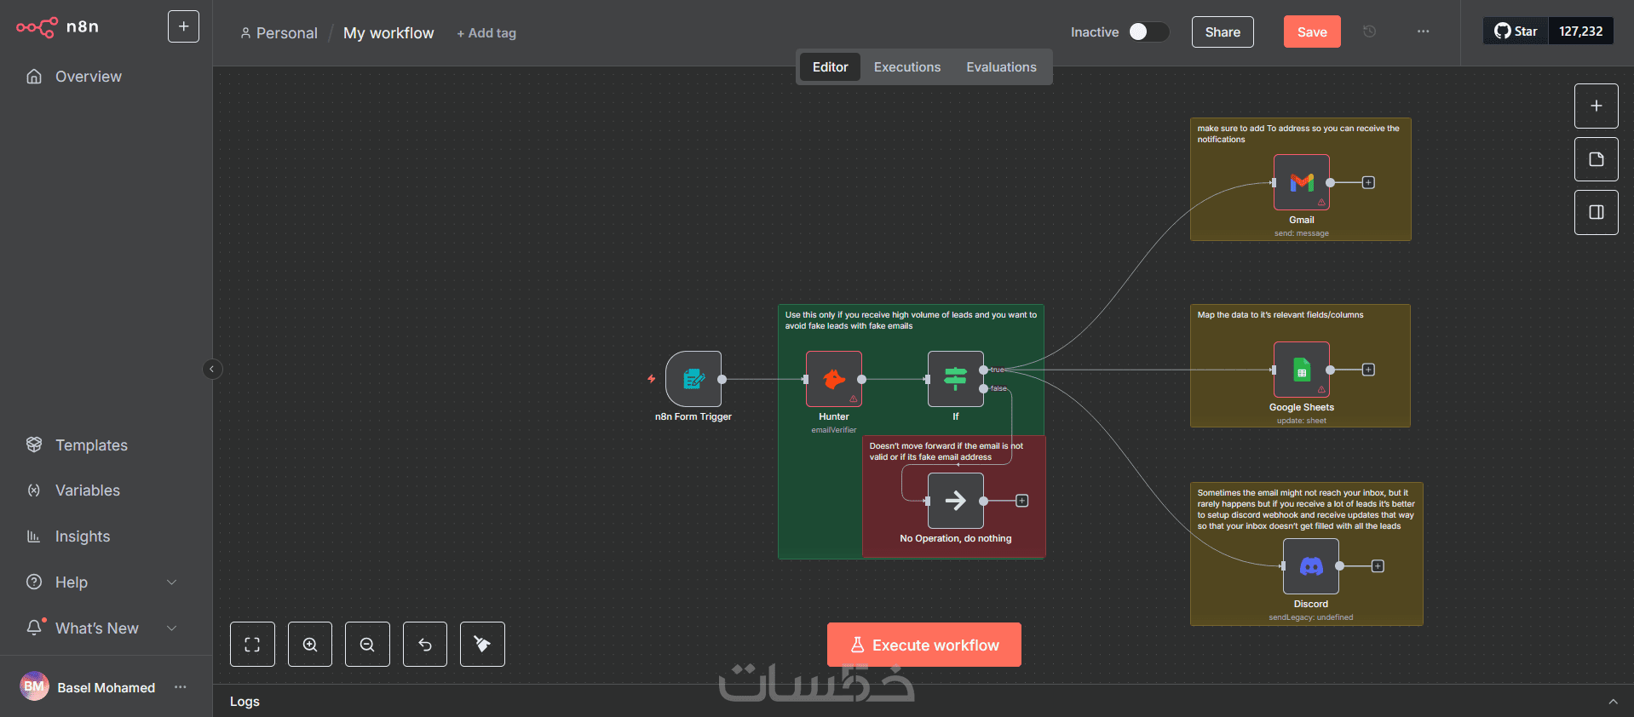Add a node after Discord output

tap(1378, 566)
